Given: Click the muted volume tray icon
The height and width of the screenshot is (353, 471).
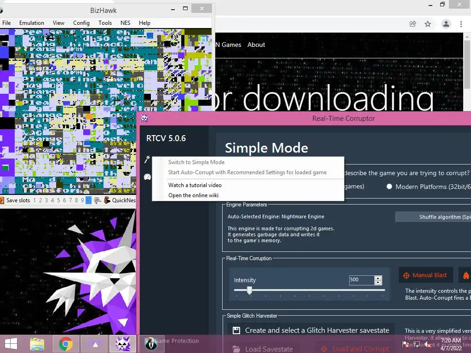Looking at the screenshot, I should point(427,345).
